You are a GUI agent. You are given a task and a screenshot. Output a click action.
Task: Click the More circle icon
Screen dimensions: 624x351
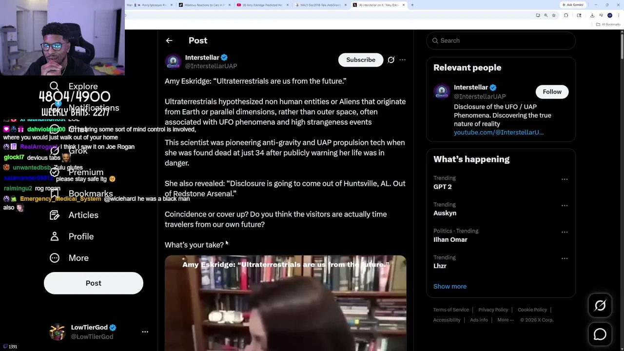[55, 258]
